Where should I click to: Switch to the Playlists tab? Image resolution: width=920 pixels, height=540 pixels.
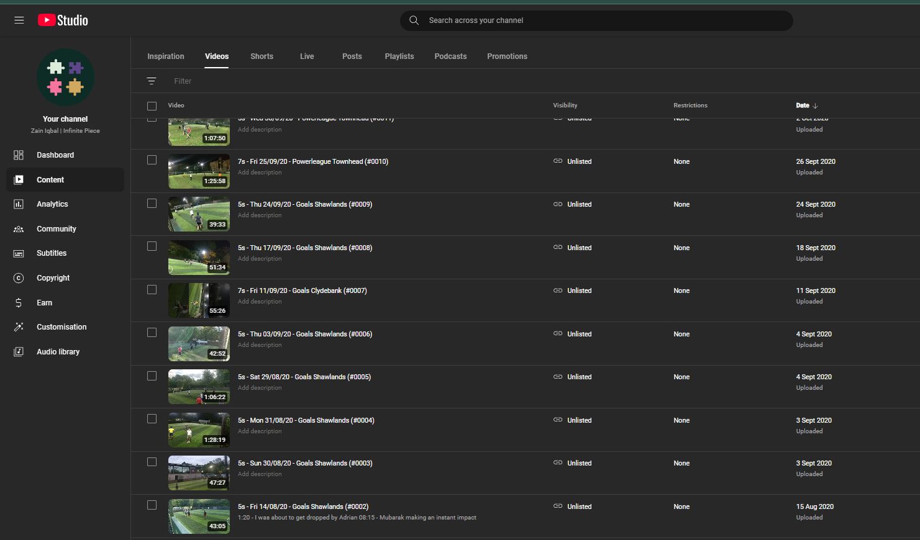click(x=399, y=56)
